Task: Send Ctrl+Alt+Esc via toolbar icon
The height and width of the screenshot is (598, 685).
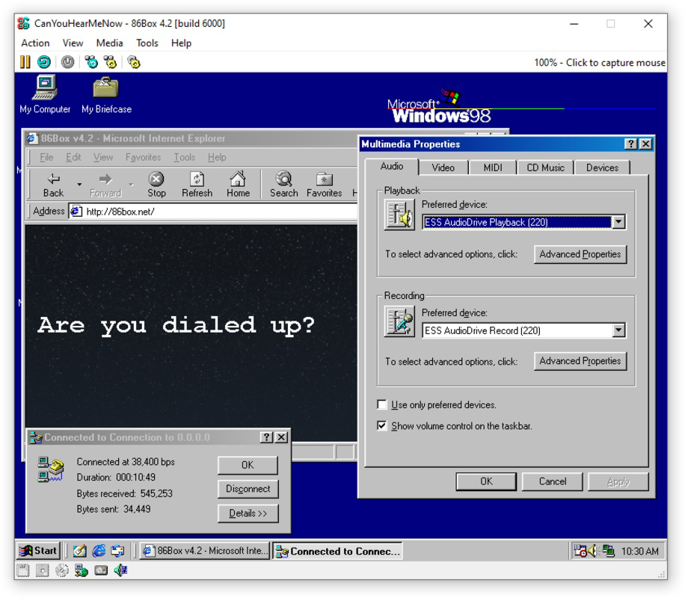Action: [x=110, y=62]
